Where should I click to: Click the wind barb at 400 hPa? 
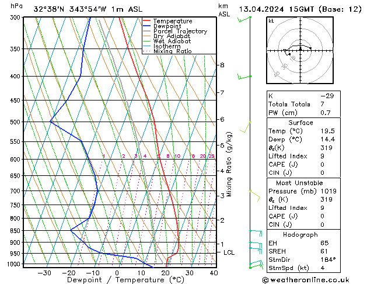(x=244, y=77)
